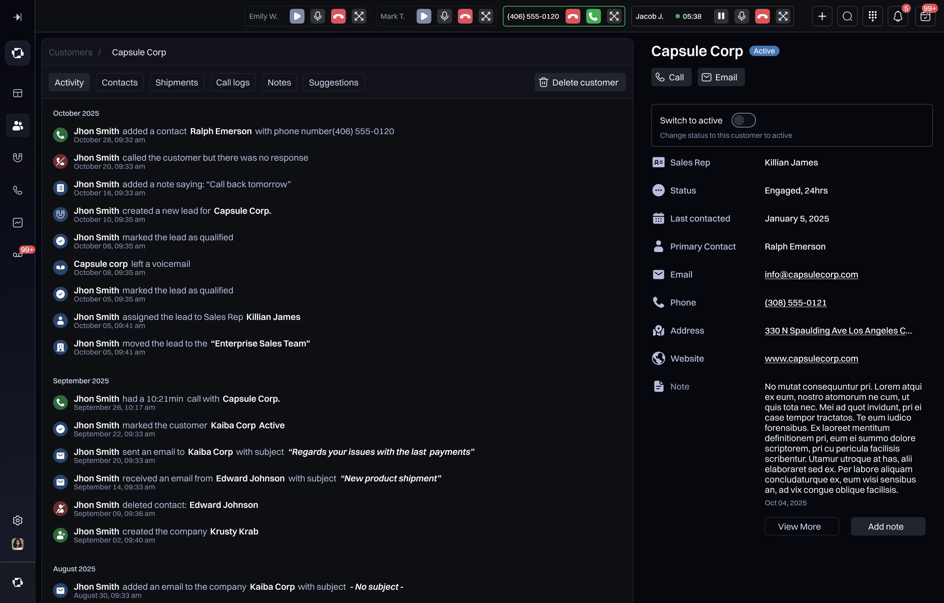Dismiss the Emily W. call widget
Viewport: 944px width, 603px height.
[359, 16]
